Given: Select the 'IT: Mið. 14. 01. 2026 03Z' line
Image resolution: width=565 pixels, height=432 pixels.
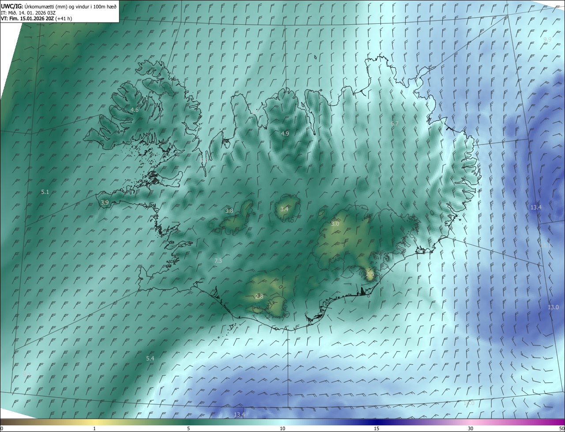Looking at the screenshot, I should 27,12.
